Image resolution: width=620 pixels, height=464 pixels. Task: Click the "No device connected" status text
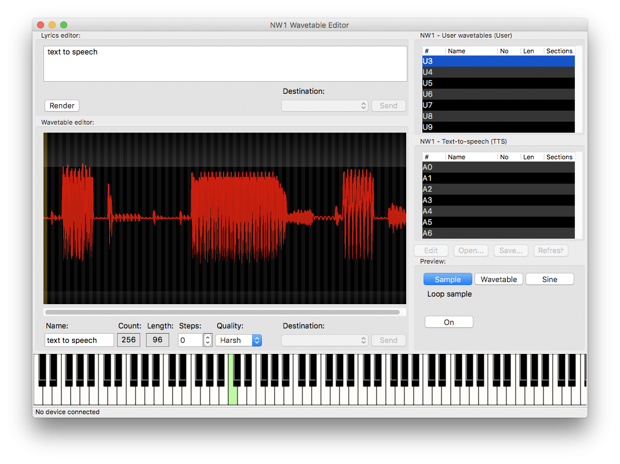(68, 412)
